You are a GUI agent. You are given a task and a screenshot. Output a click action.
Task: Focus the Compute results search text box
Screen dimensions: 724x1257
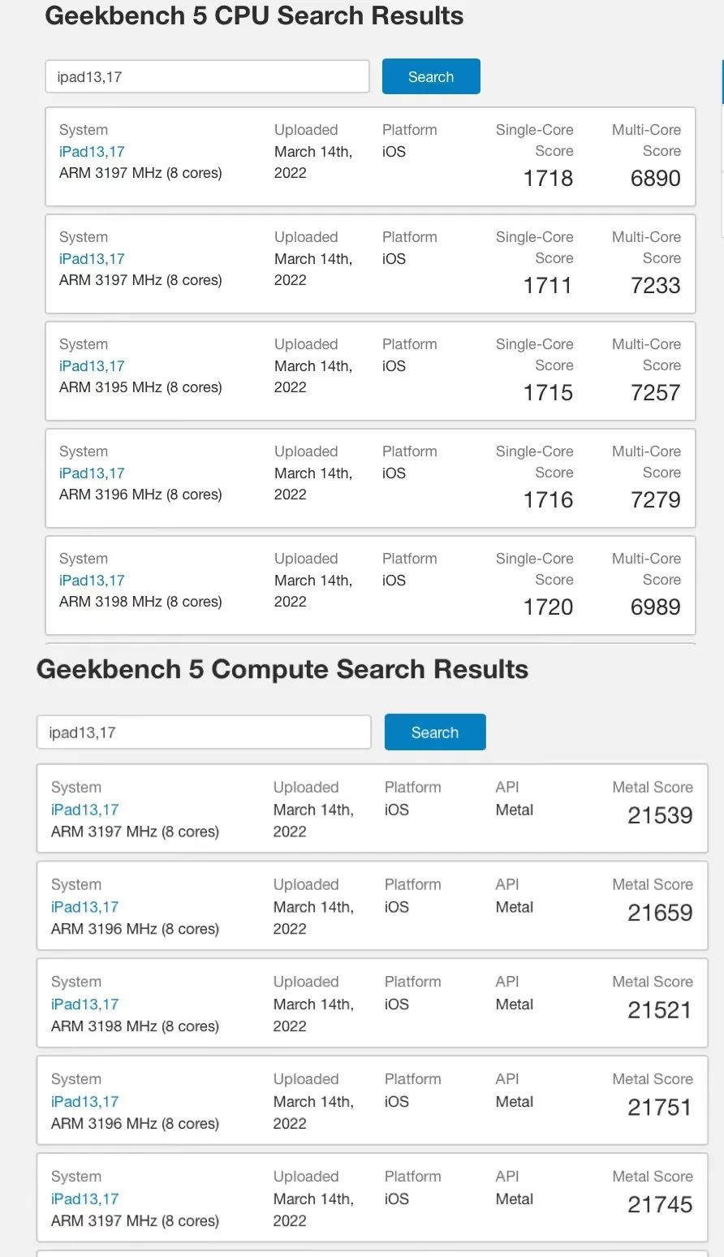pyautogui.click(x=204, y=732)
